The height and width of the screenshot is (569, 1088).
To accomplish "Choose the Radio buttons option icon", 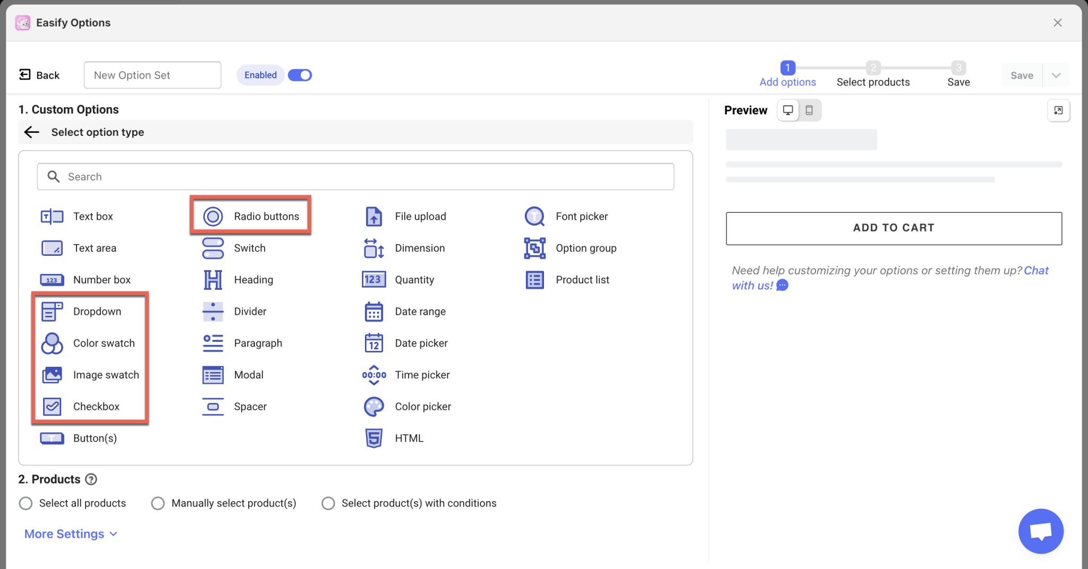I will pos(213,217).
